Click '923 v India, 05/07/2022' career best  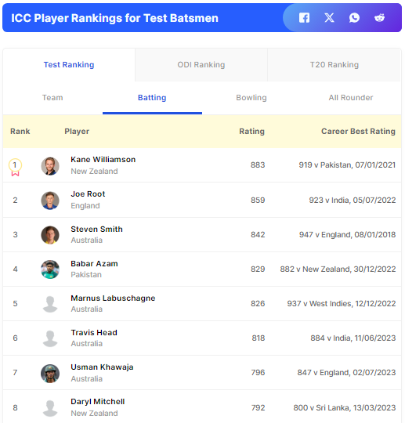coord(352,201)
